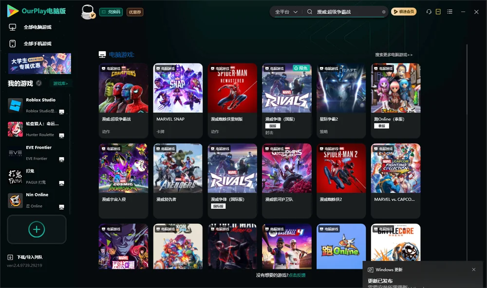Click the Windows 更新 notification icon
The width and height of the screenshot is (487, 288).
tap(370, 270)
